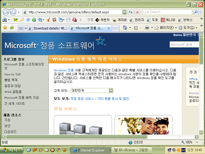Viewport: 205px width, 154px height.
Task: Click the 시작 Start button
Action: (12, 150)
